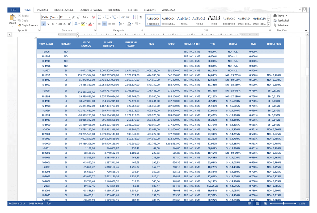The image size is (317, 213).
Task: Switch to the REVISIONE tab
Action: (x=150, y=10)
